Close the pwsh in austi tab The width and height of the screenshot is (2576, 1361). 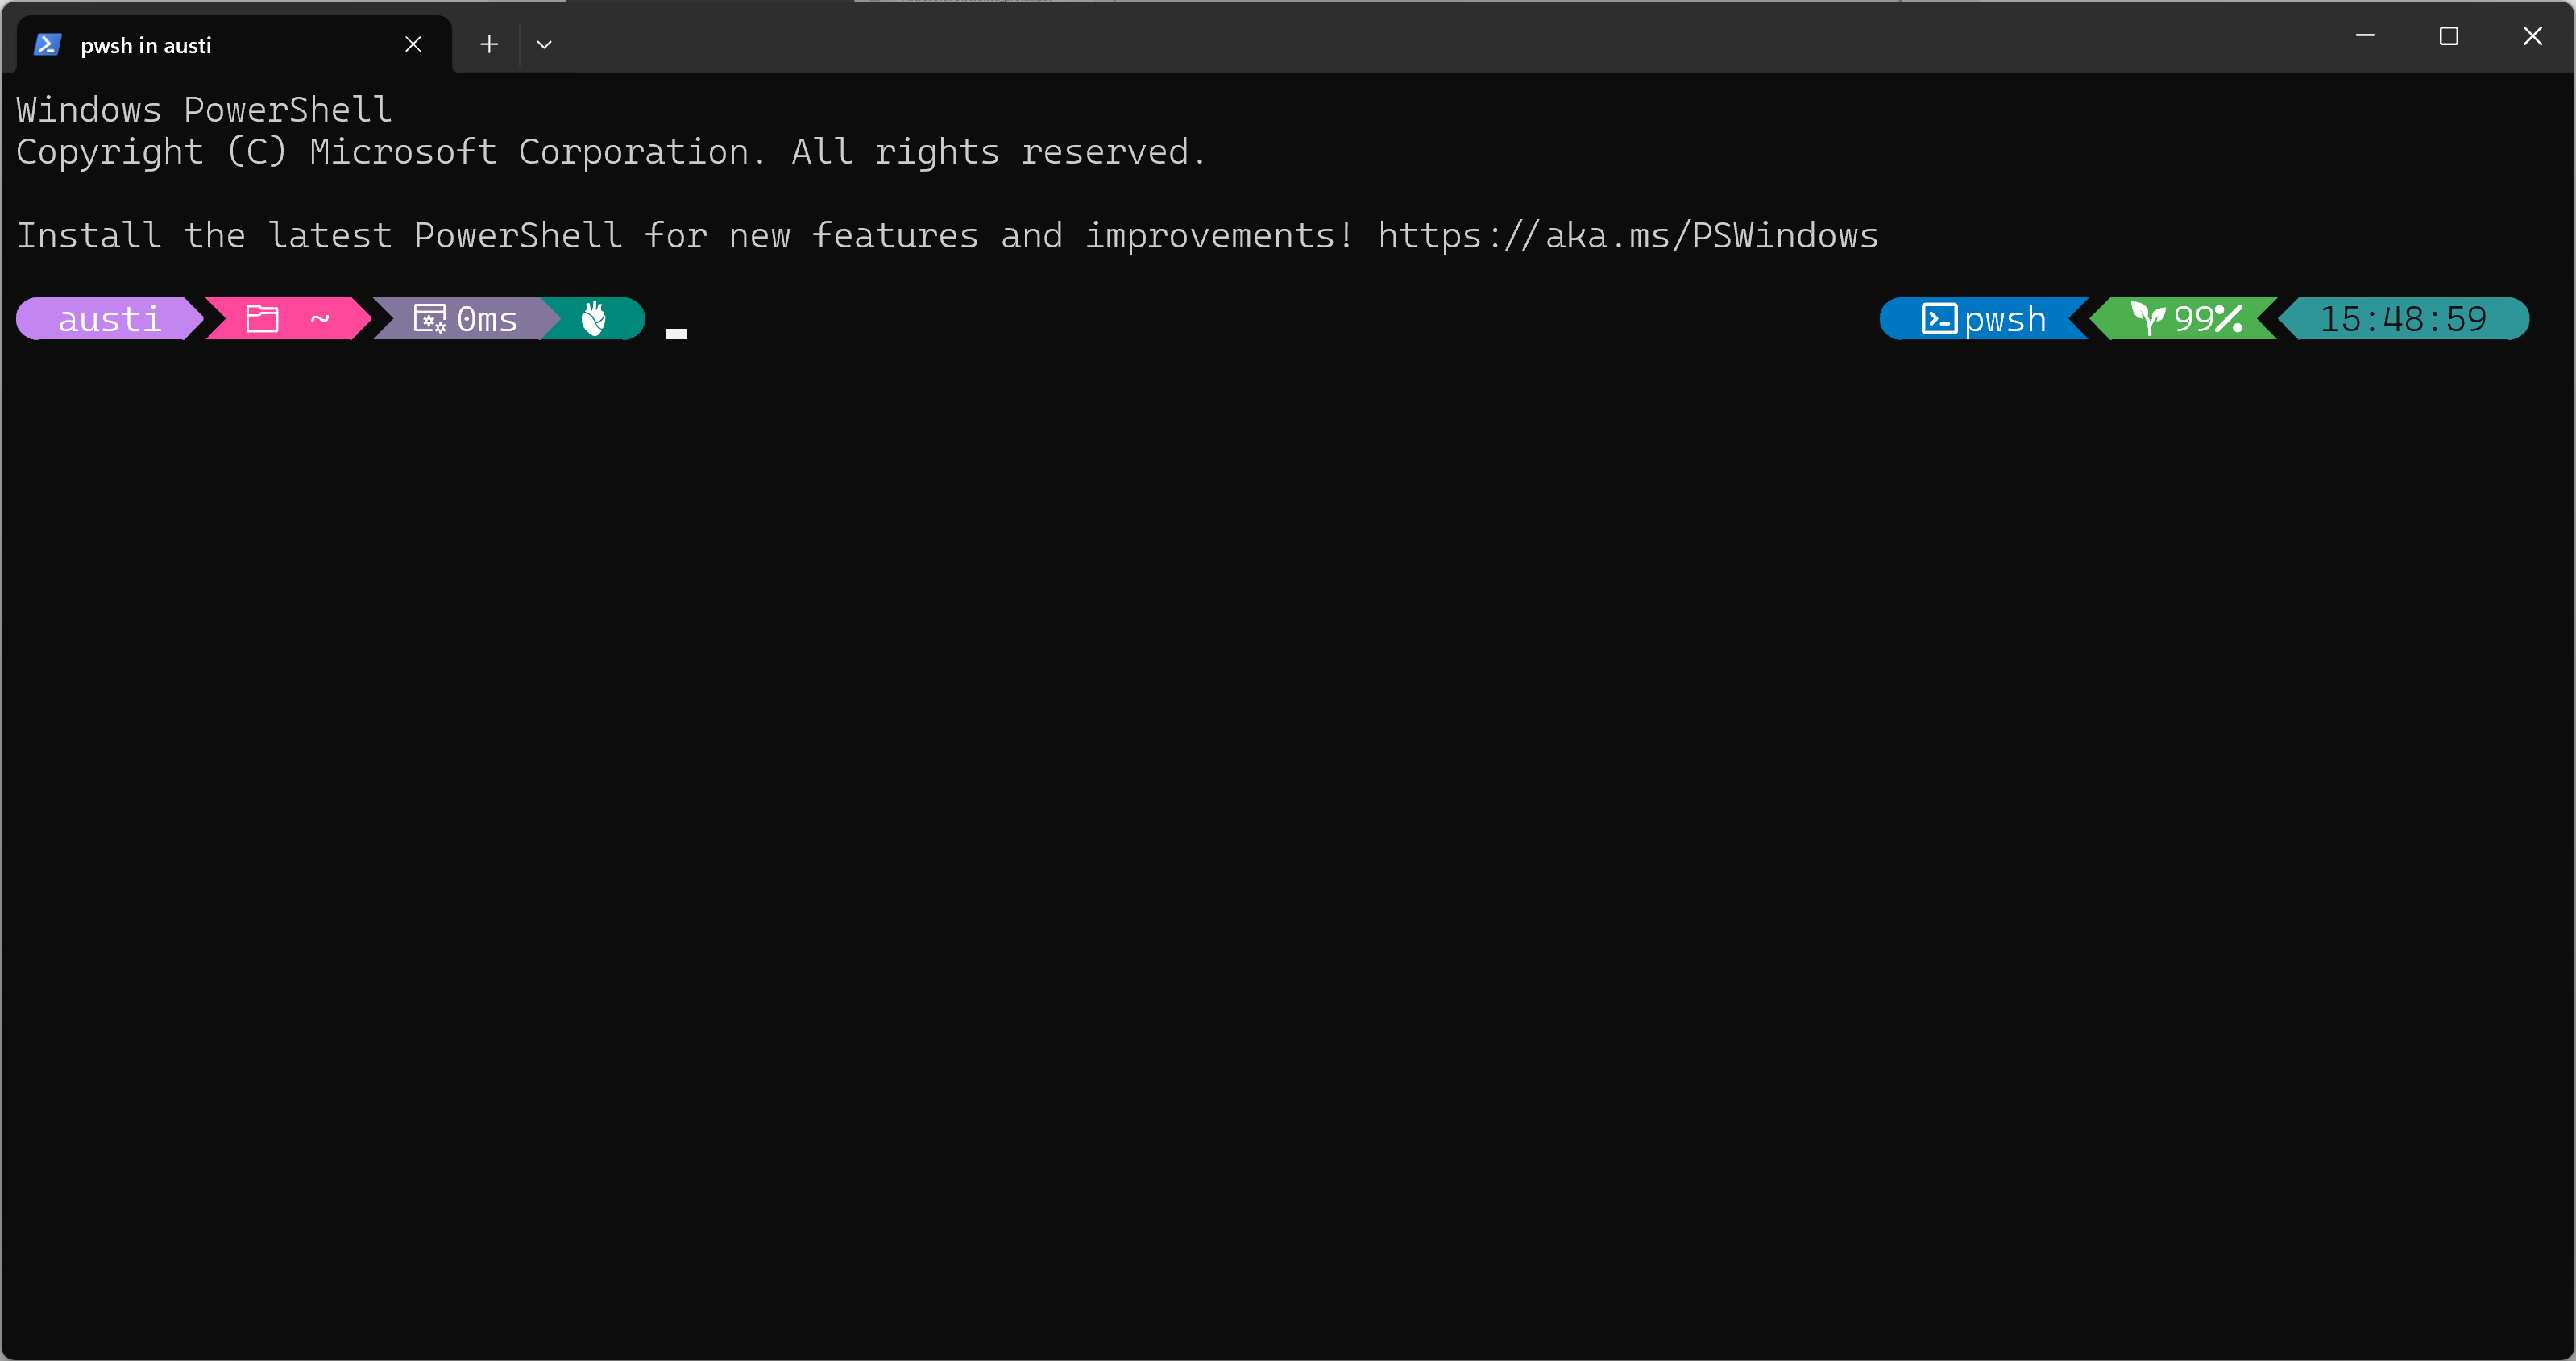[413, 45]
